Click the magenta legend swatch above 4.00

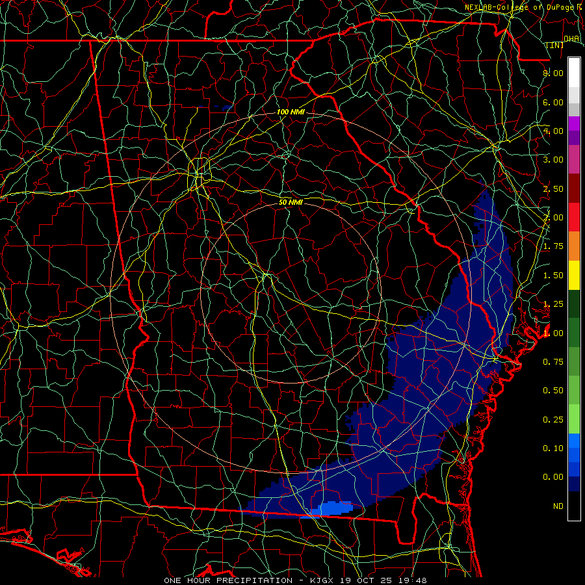click(574, 123)
